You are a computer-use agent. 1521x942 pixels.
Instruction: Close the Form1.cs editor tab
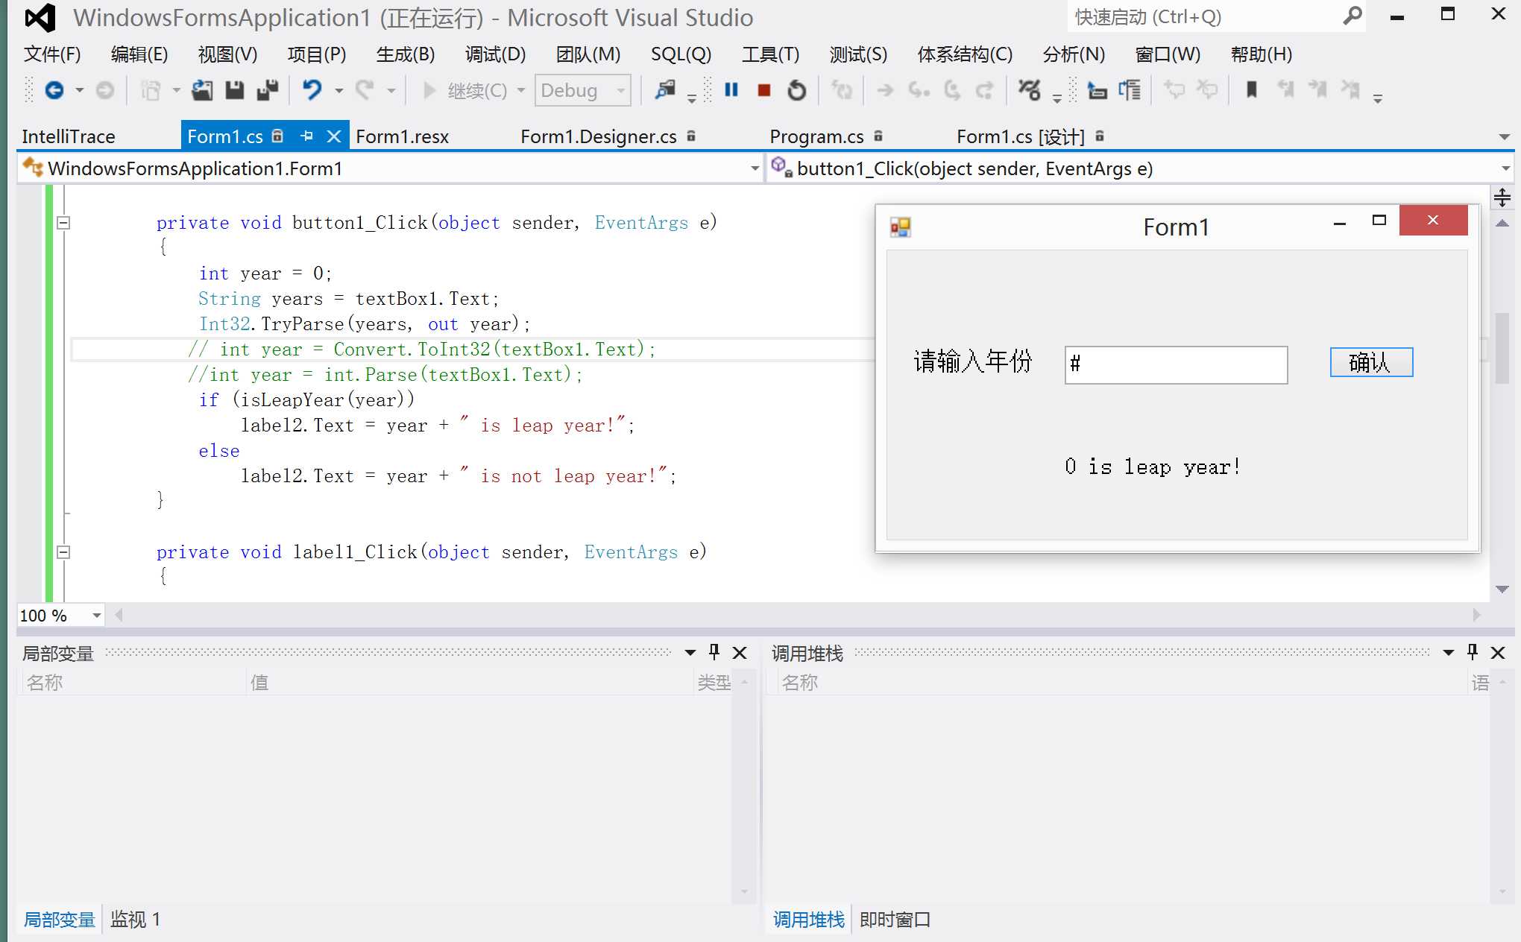[x=334, y=136]
